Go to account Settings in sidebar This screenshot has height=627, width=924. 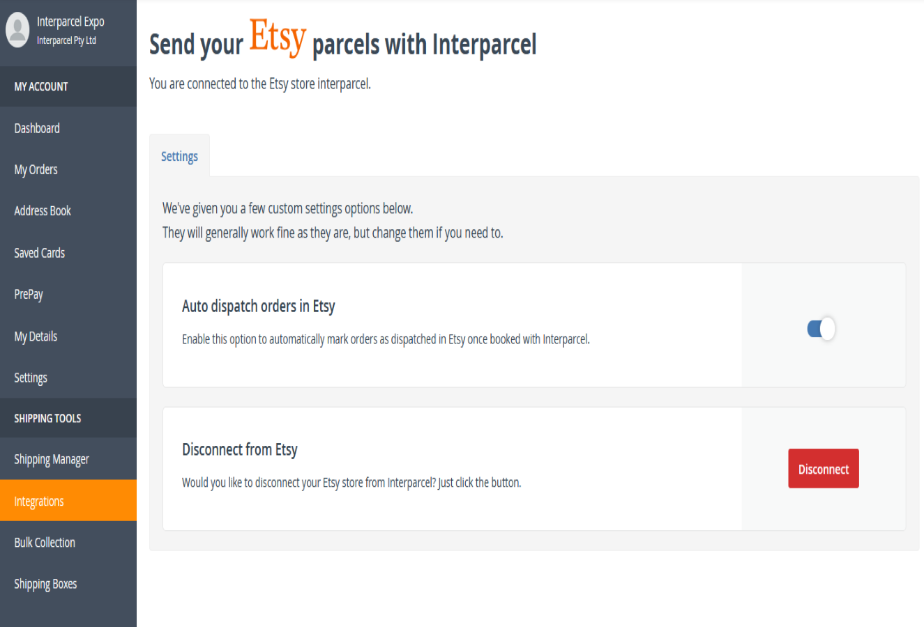[31, 377]
